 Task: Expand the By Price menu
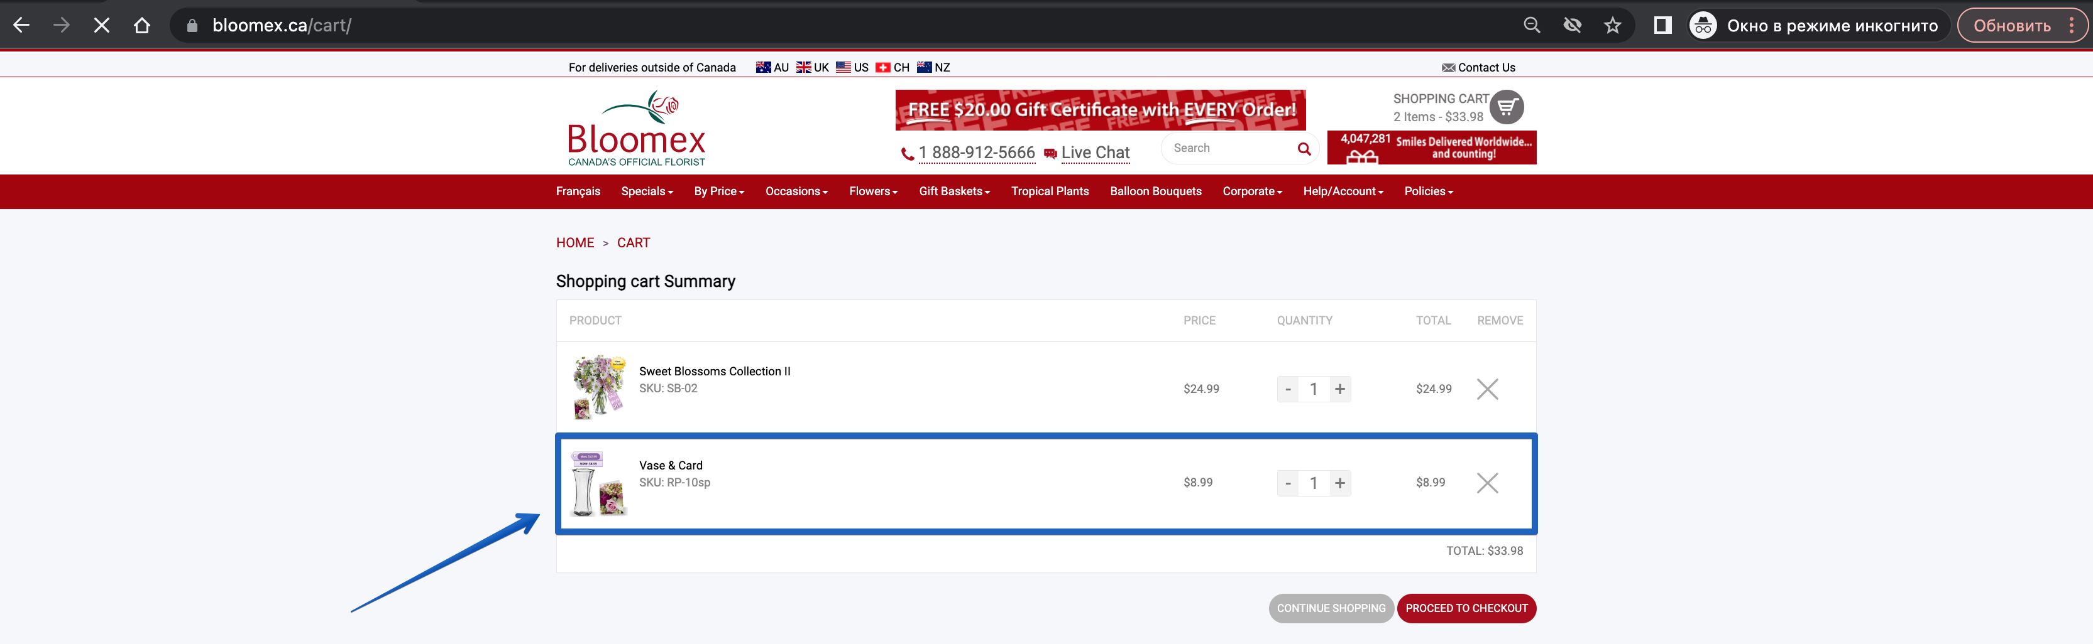719,191
